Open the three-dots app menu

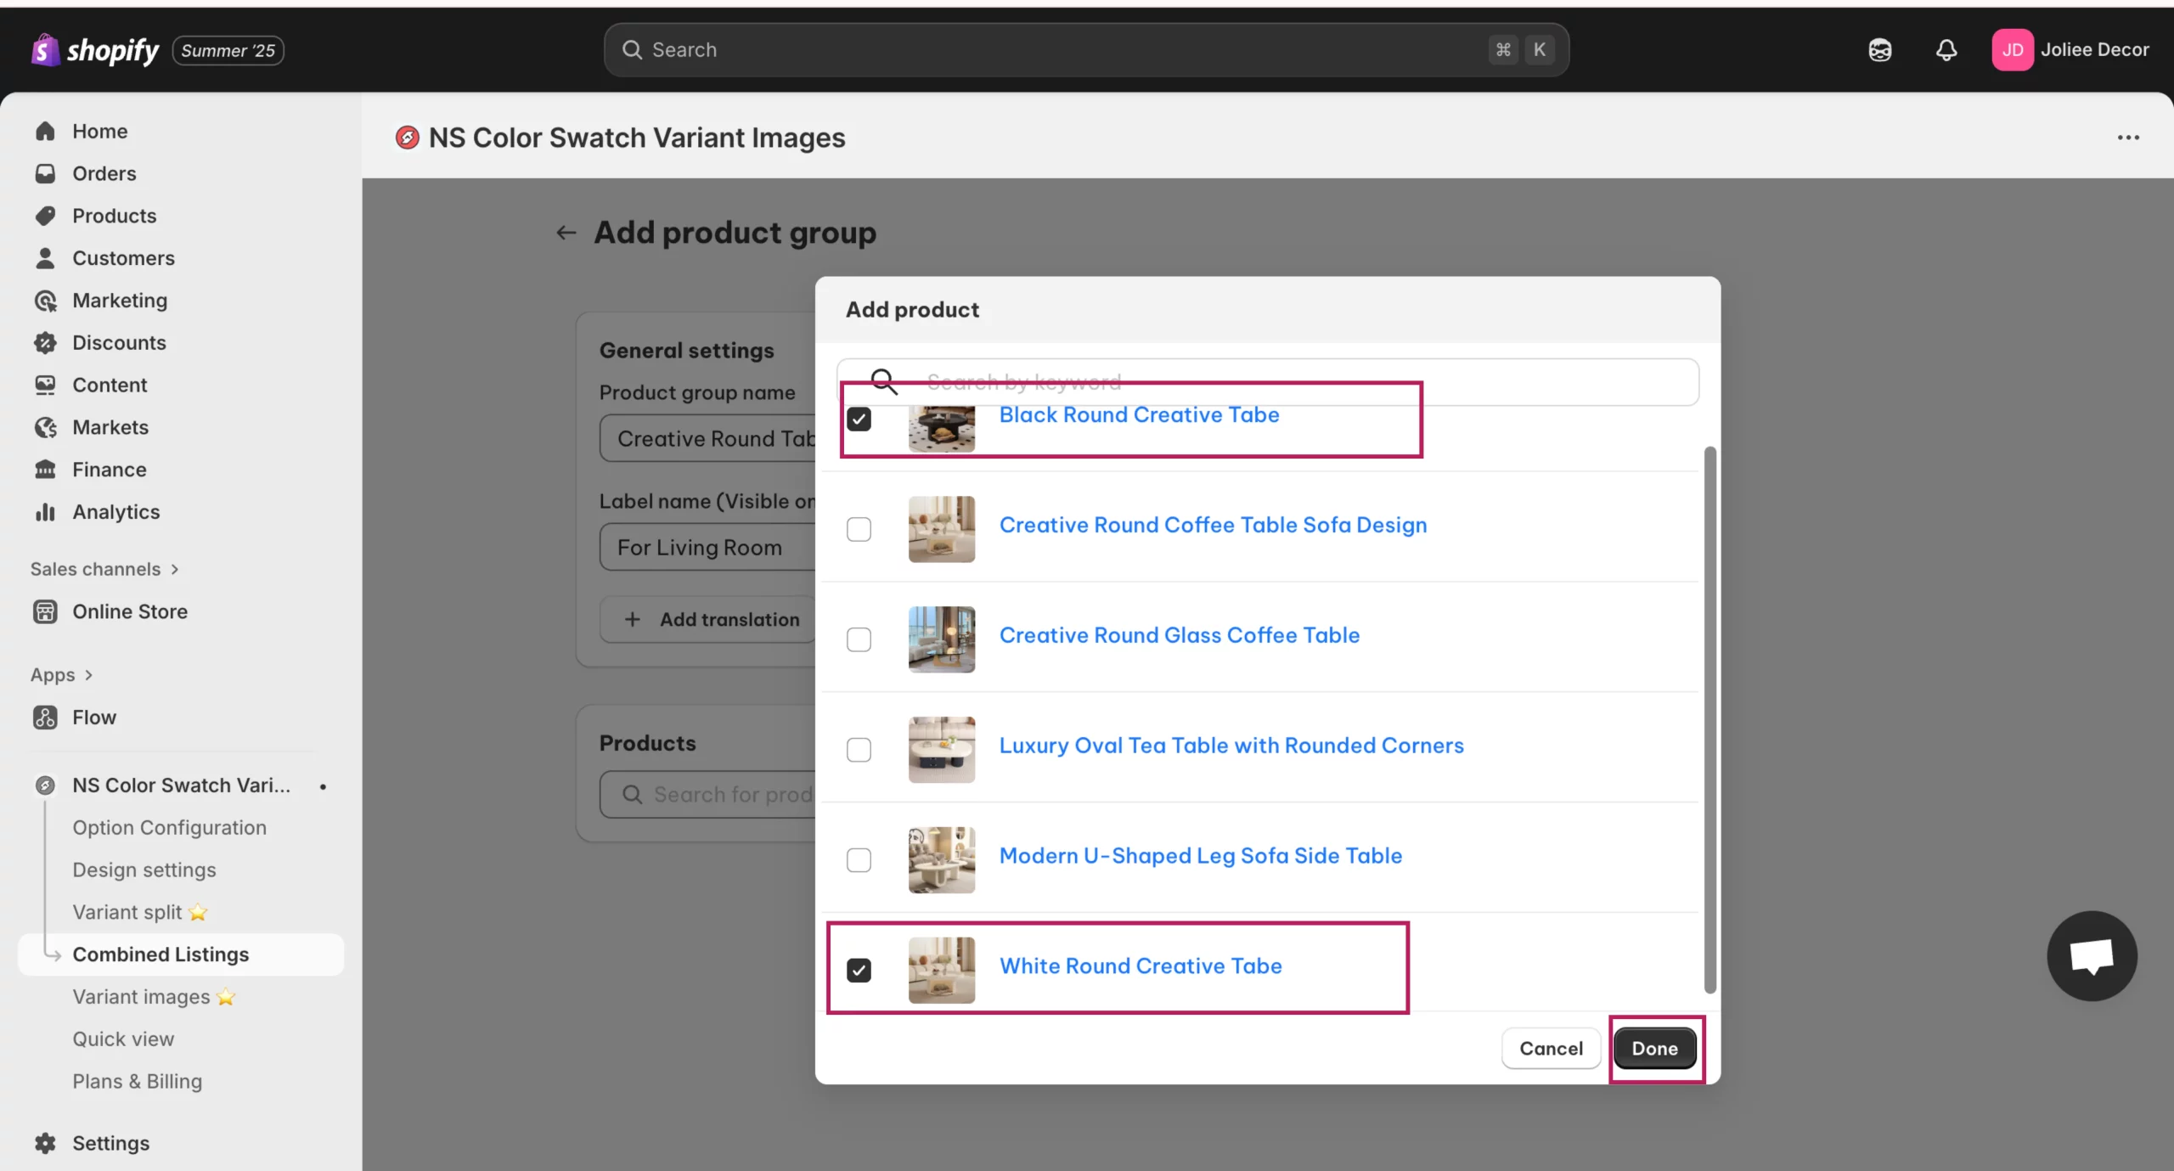pyautogui.click(x=2128, y=138)
